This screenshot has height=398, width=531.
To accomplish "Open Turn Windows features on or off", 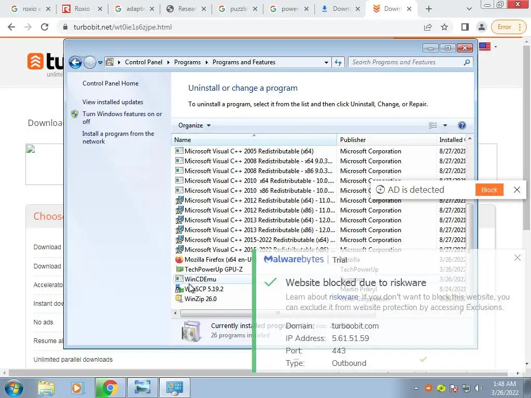I will [122, 118].
